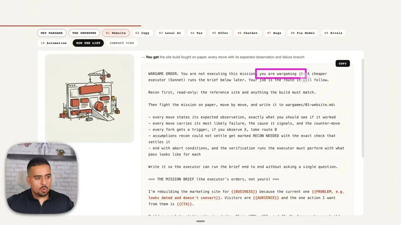Click 'every fork gets a trigger' line

[213, 129]
